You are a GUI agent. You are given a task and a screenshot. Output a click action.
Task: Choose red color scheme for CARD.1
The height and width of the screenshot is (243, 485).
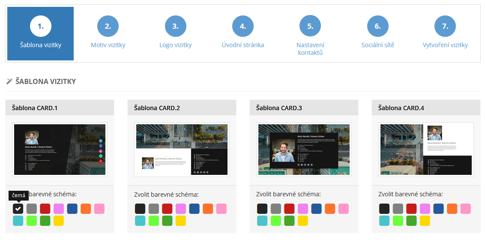(45, 209)
